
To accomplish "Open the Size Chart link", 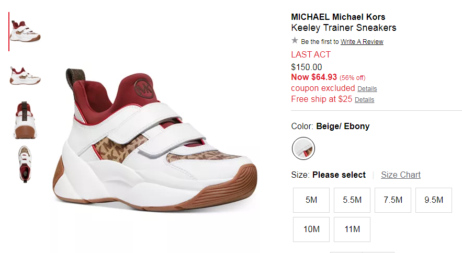I will pyautogui.click(x=401, y=175).
